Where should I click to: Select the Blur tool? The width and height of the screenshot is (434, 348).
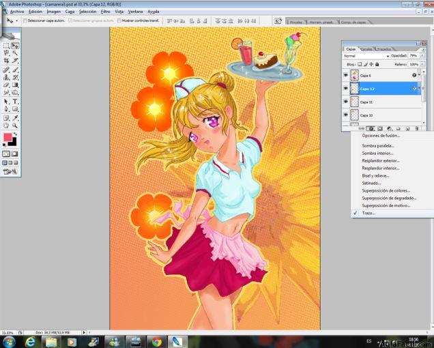[x=6, y=92]
